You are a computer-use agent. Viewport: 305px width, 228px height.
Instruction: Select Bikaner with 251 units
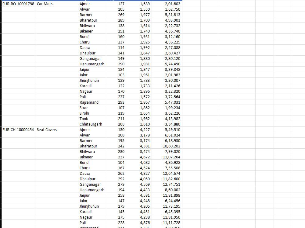point(93,31)
